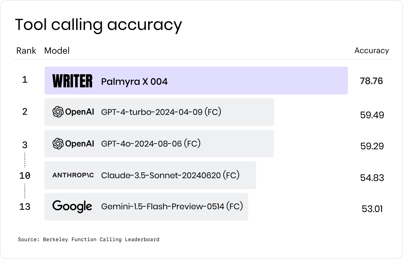
Task: Select the GPT-4-turbo-2024-04-09 (FC) label
Action: pyautogui.click(x=161, y=112)
